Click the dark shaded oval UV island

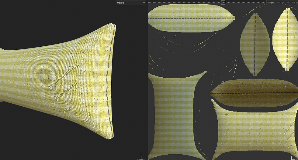pos(254,93)
